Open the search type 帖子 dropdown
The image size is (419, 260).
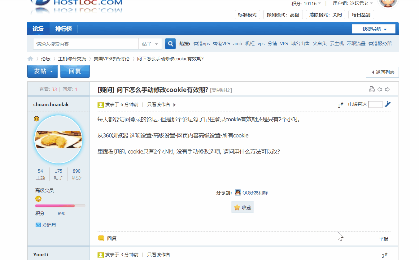click(150, 44)
